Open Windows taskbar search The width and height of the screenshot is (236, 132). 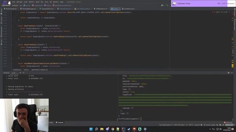pyautogui.click(x=97, y=129)
